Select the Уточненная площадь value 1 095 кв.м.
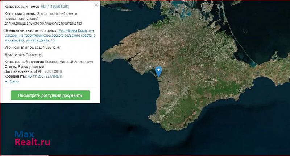This screenshot has width=290, height=156. pyautogui.click(x=51, y=48)
